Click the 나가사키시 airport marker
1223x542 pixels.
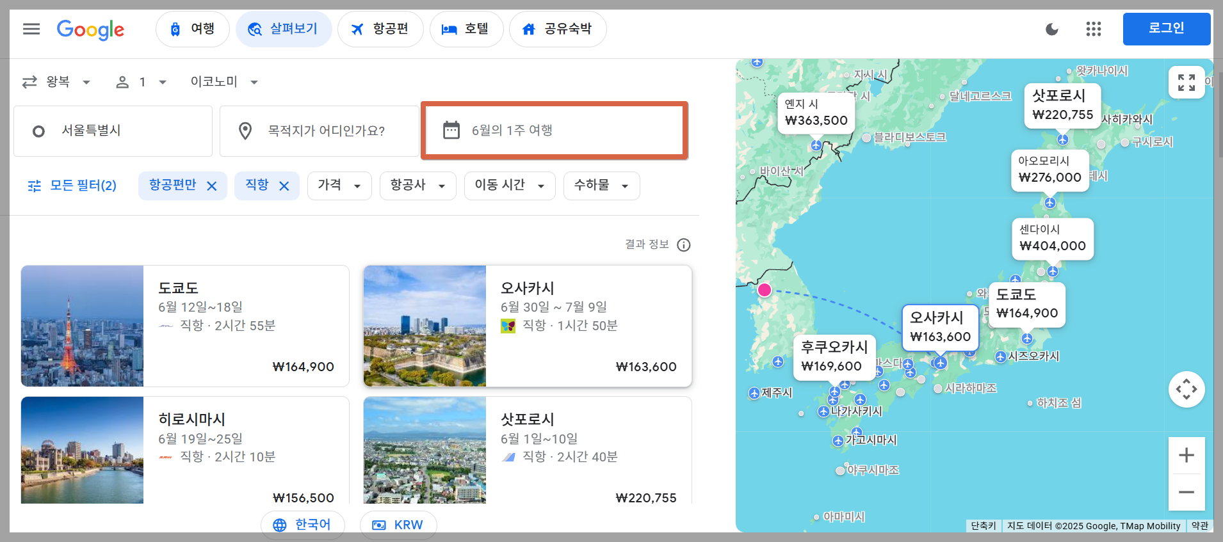coord(823,411)
